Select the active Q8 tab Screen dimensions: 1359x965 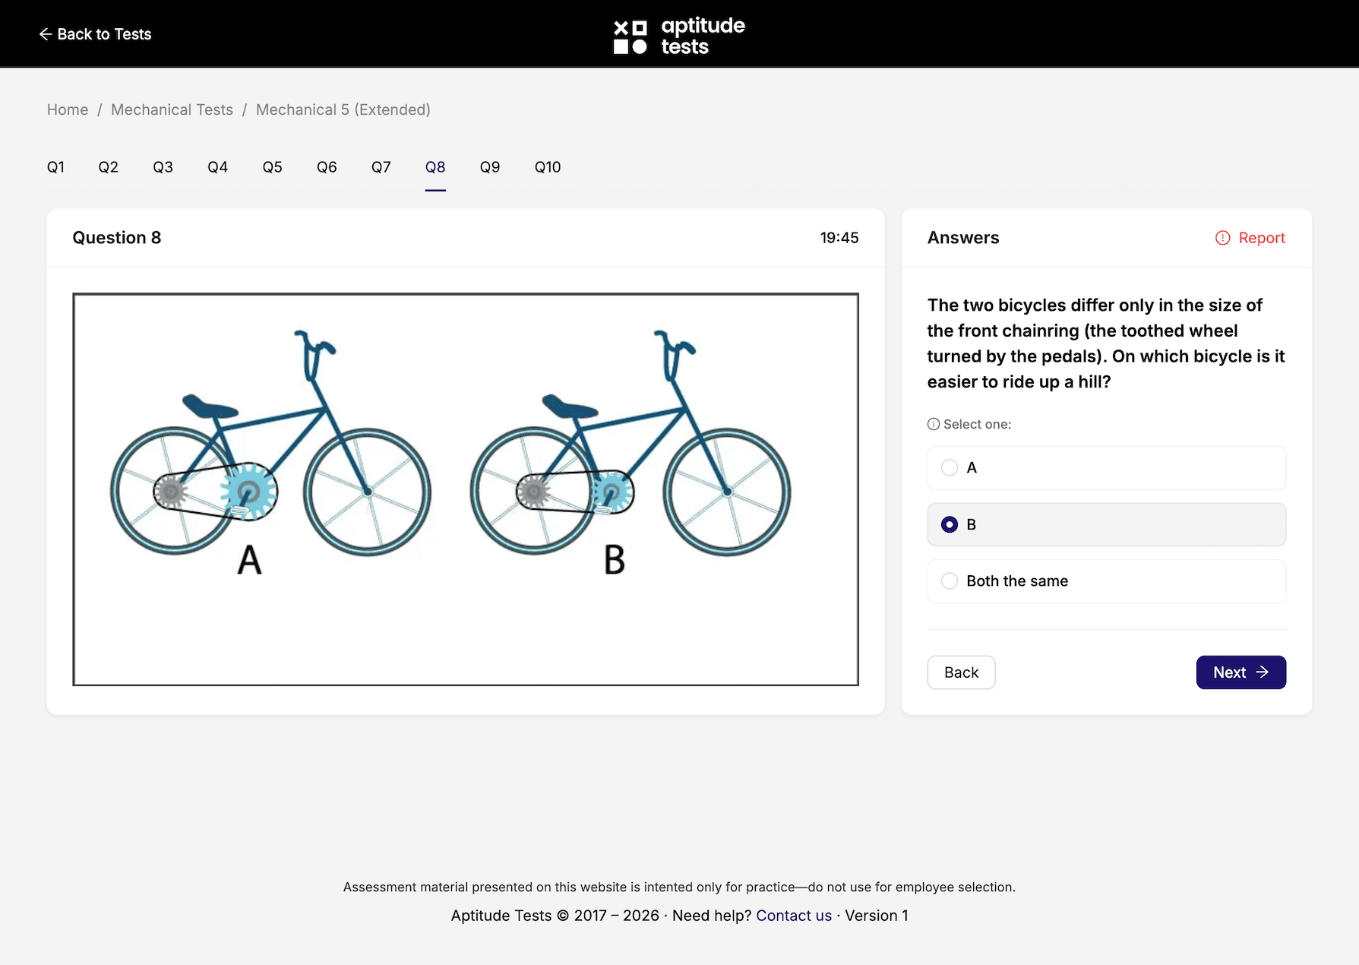435,167
